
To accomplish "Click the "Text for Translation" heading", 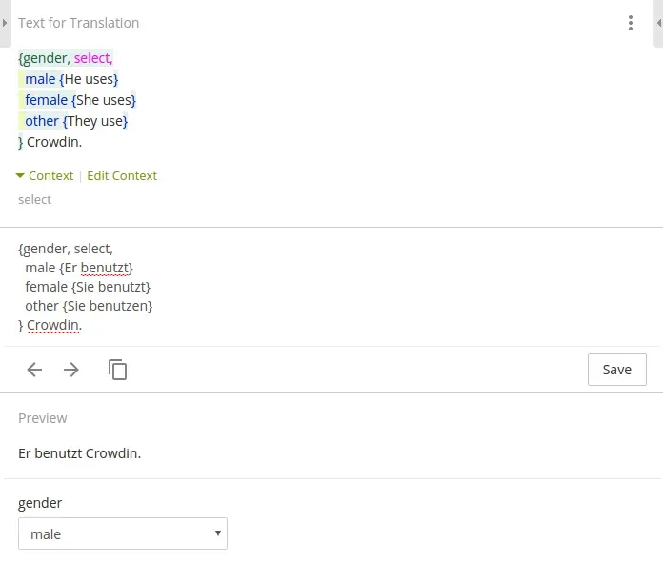I will point(78,23).
